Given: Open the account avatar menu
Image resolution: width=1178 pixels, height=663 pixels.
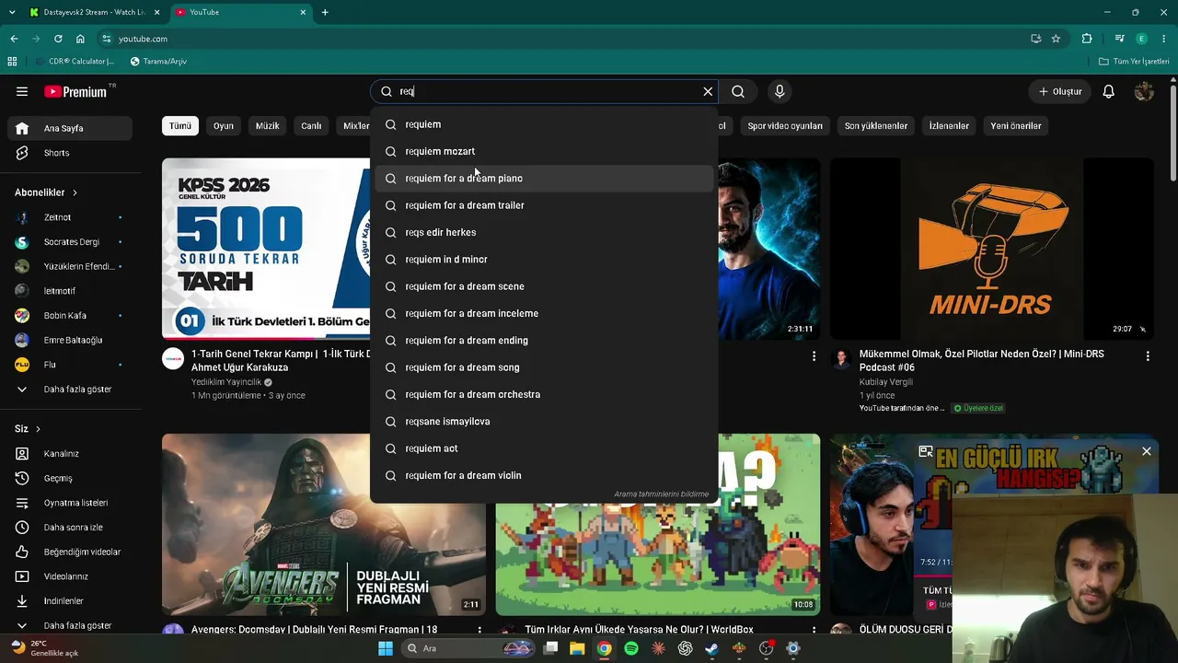Looking at the screenshot, I should point(1144,91).
